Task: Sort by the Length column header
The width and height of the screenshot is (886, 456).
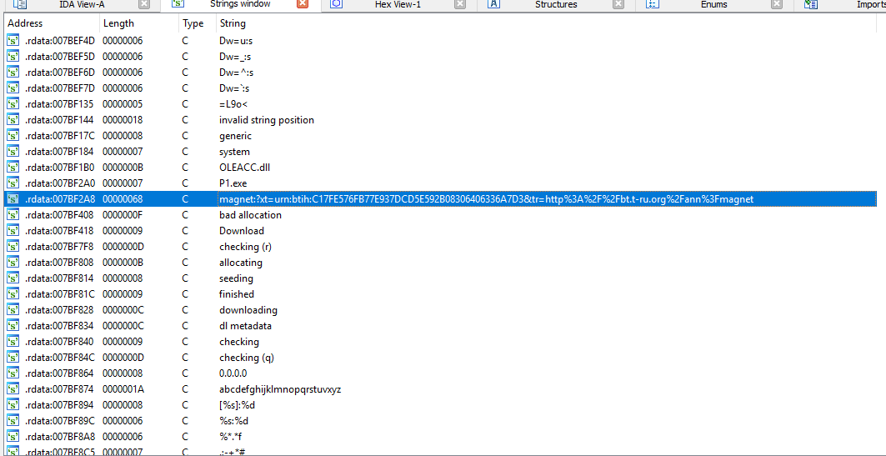Action: [118, 23]
